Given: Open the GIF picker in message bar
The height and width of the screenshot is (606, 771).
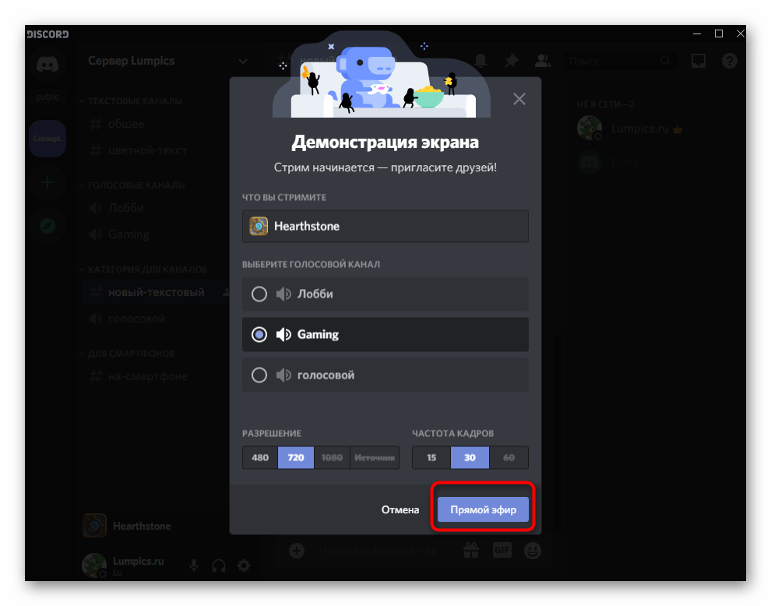Looking at the screenshot, I should pyautogui.click(x=502, y=551).
